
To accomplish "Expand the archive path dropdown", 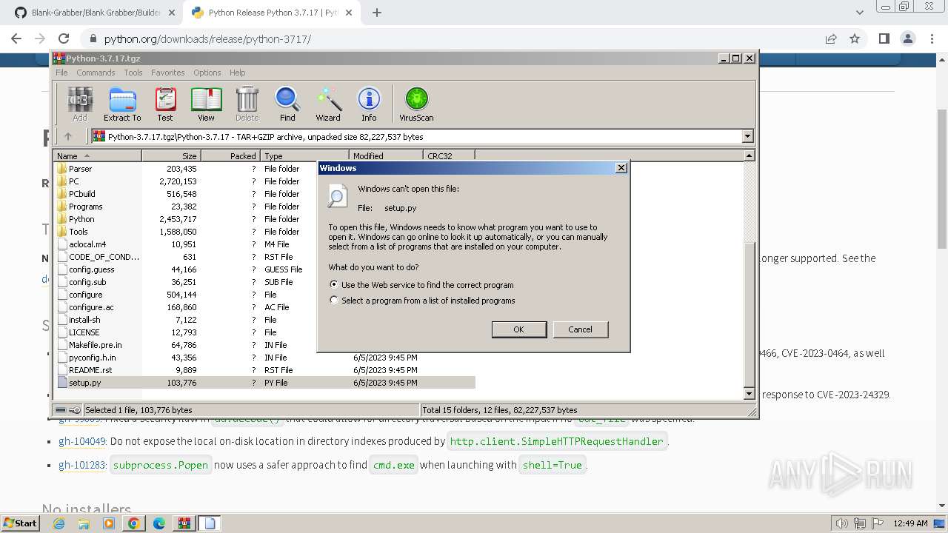I will pos(747,136).
